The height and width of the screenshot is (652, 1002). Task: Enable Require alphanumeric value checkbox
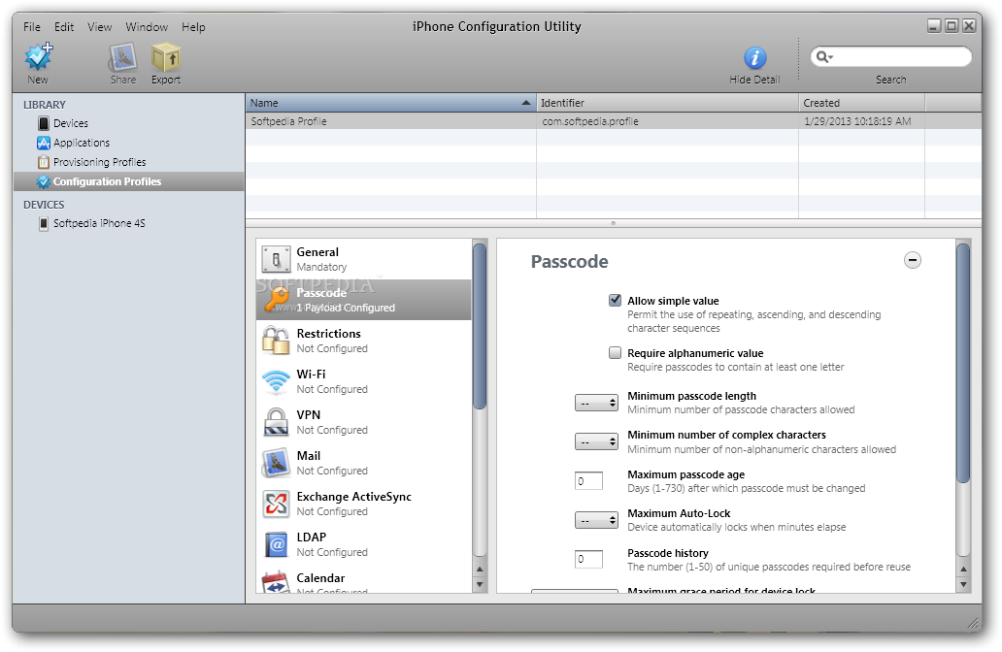pos(615,352)
